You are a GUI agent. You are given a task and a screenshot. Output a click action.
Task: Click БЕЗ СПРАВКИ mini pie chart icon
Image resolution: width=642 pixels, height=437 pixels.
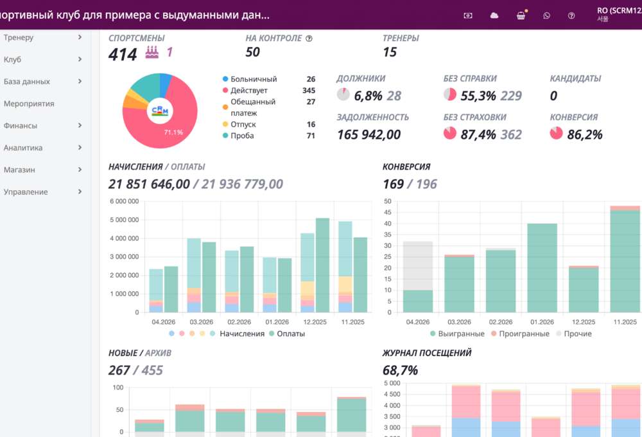(450, 94)
